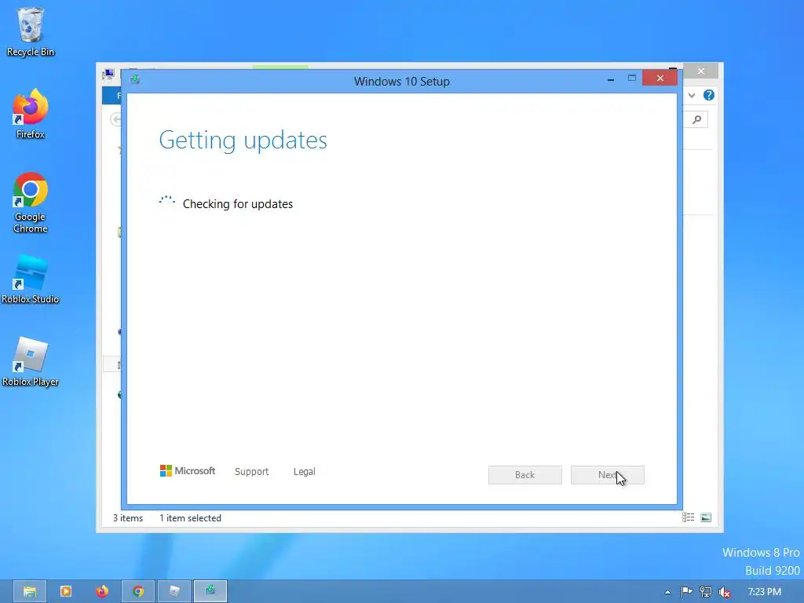Click the 'Checking for updates' text
This screenshot has height=603, width=804.
point(238,204)
